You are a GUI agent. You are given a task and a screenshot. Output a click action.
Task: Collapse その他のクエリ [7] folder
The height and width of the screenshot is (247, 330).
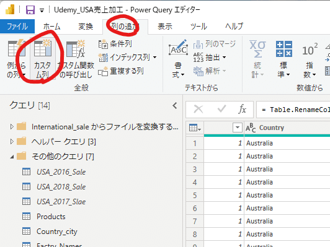[x=12, y=157]
